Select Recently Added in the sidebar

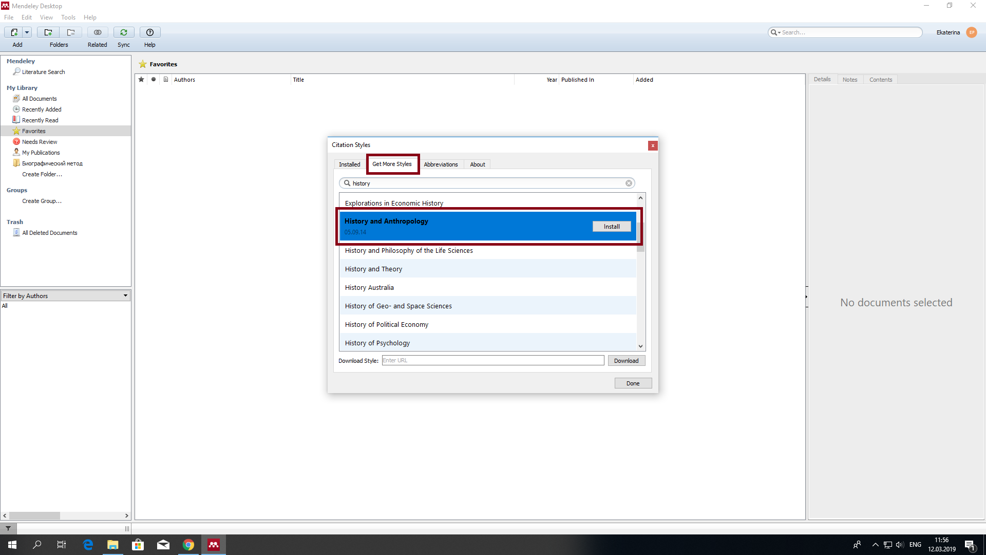[42, 109]
